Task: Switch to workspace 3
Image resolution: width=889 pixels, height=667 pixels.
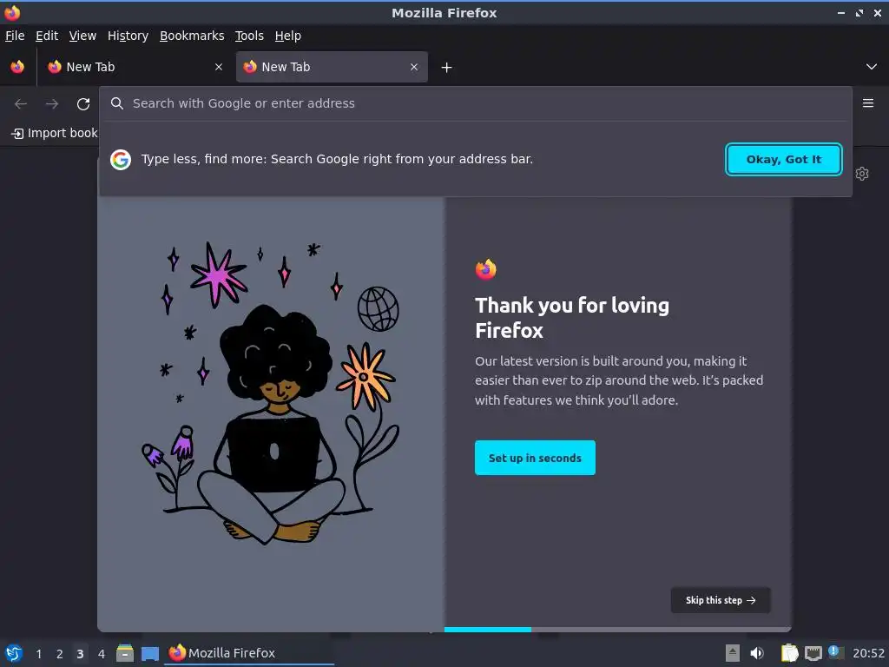Action: (80, 654)
